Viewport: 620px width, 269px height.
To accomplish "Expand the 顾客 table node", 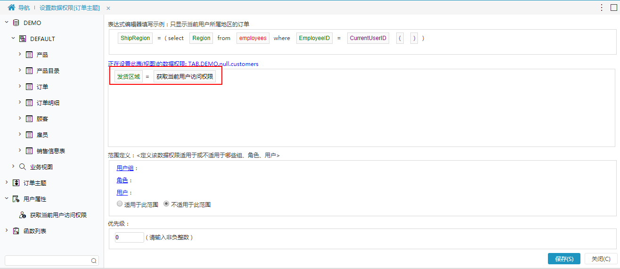I will pyautogui.click(x=20, y=119).
